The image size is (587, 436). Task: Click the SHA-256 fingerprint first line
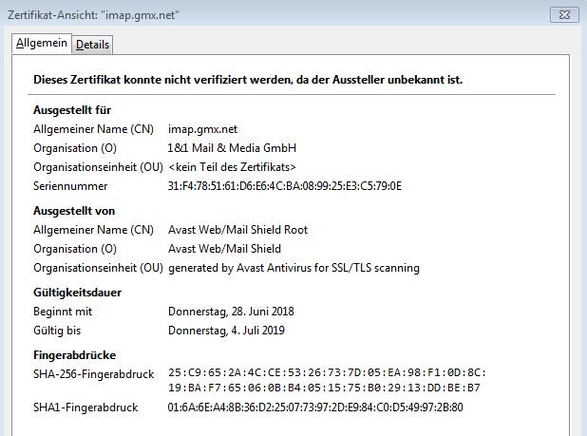(327, 373)
